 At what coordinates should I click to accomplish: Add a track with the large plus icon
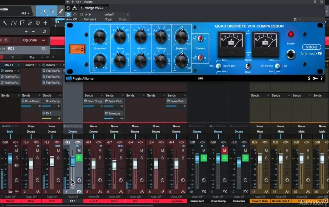(x=45, y=23)
